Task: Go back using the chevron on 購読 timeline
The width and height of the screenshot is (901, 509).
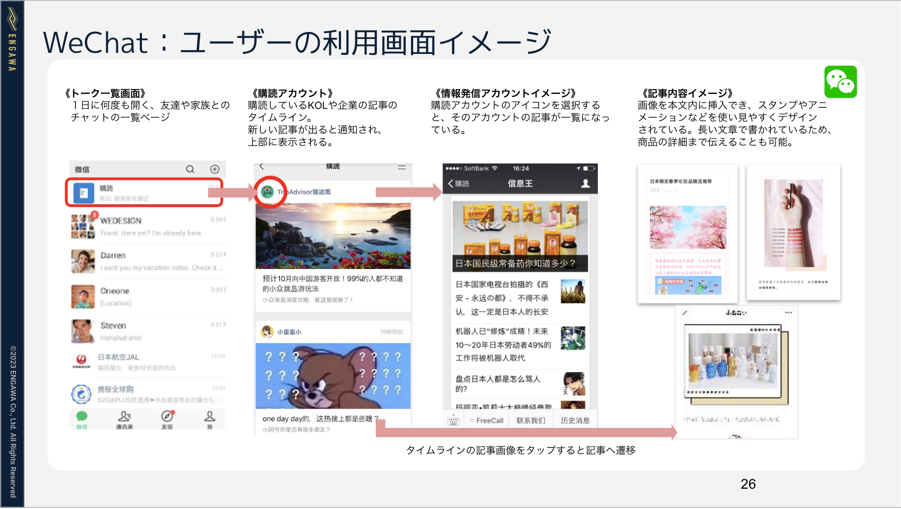Action: [x=262, y=167]
